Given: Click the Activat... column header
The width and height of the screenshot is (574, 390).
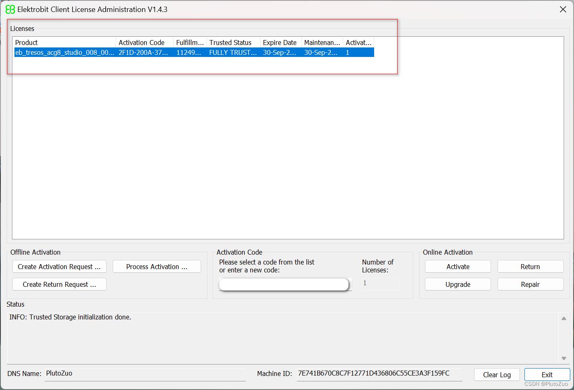Looking at the screenshot, I should coord(358,43).
